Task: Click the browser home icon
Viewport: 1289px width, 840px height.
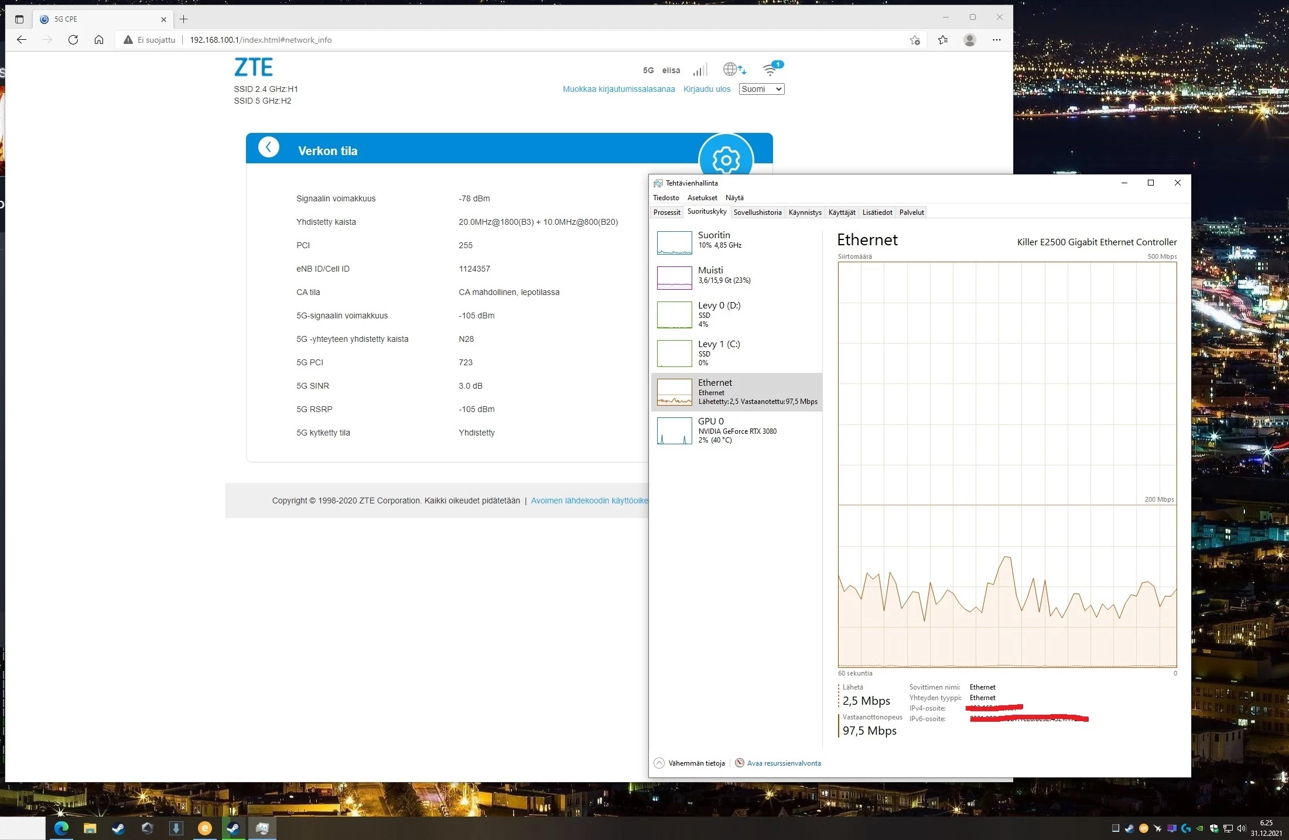Action: pyautogui.click(x=99, y=40)
